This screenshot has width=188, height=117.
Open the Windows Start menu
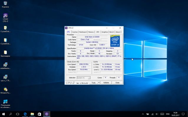coord(4,114)
